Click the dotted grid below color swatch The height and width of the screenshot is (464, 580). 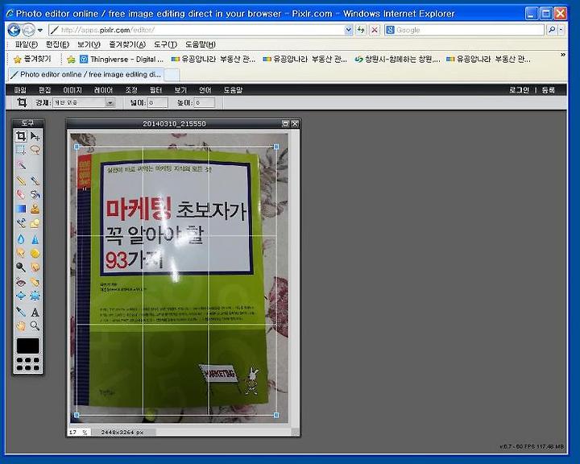tap(28, 364)
